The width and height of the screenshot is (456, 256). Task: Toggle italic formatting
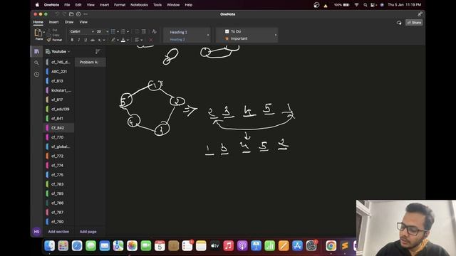[x=79, y=40]
